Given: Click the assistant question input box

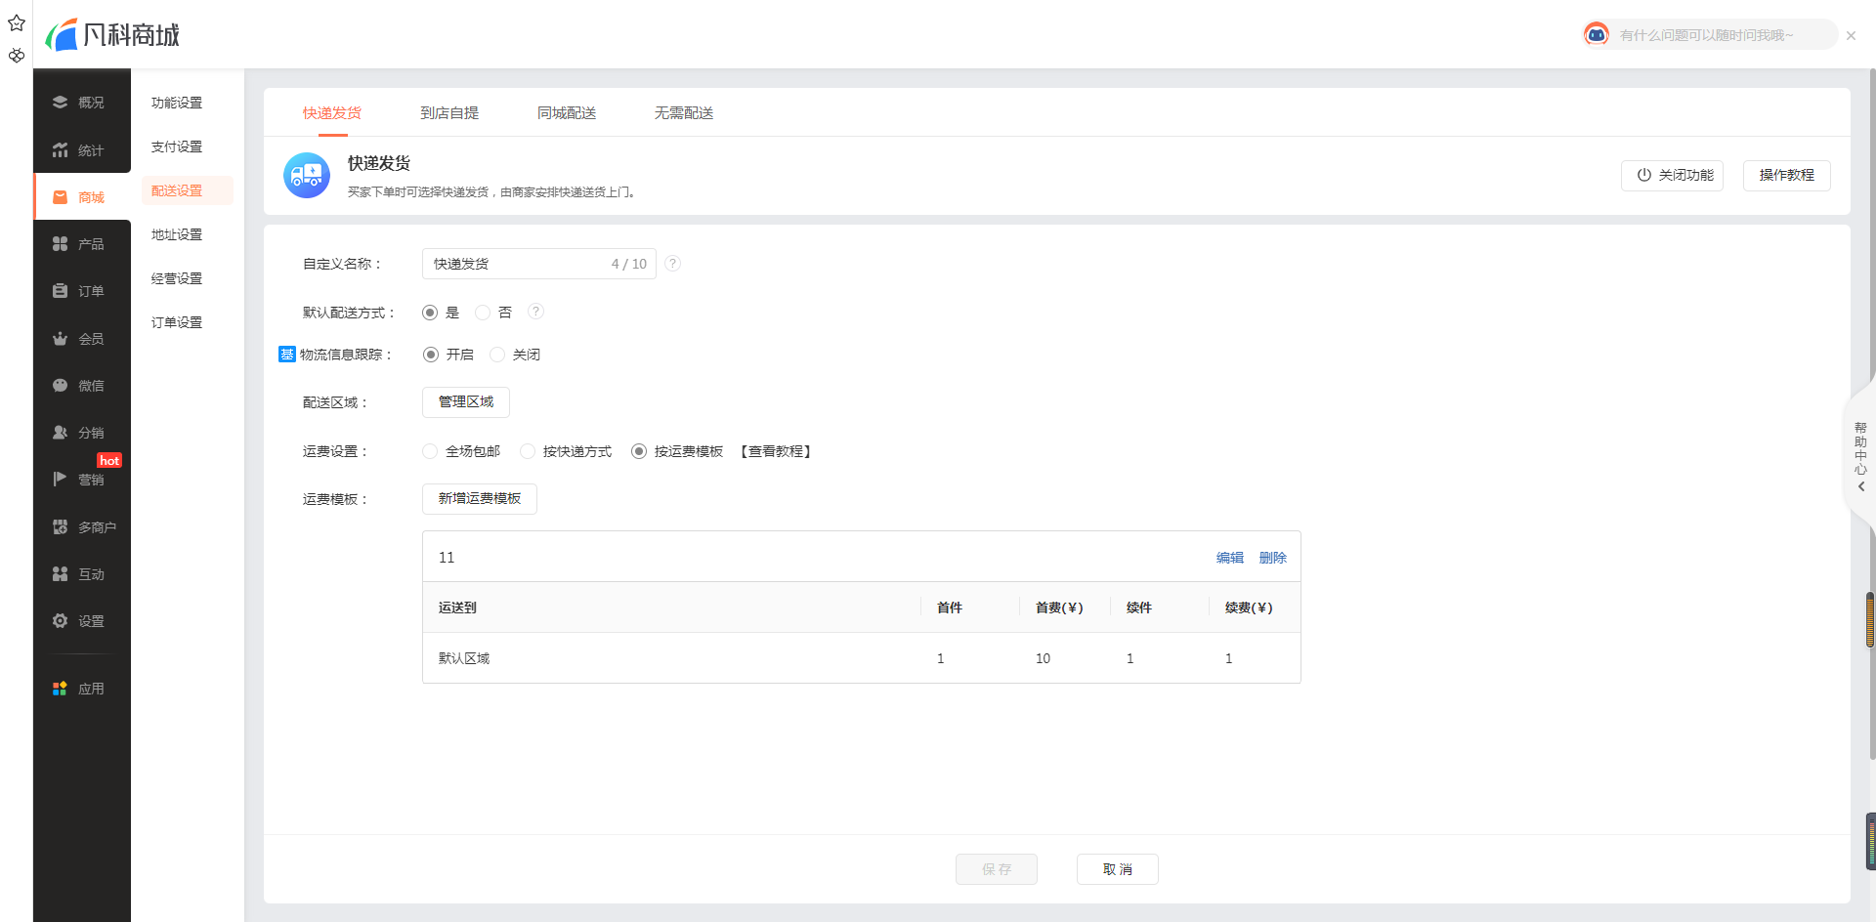Looking at the screenshot, I should pyautogui.click(x=1710, y=35).
